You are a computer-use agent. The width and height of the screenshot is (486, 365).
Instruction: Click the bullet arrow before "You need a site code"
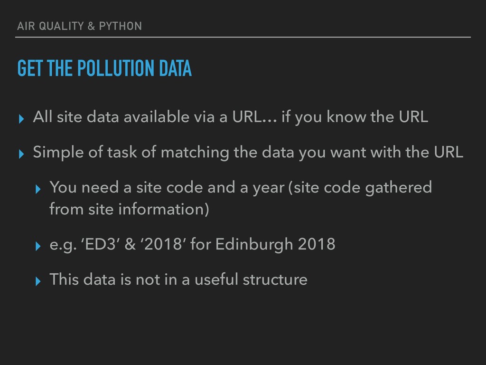[x=38, y=189]
